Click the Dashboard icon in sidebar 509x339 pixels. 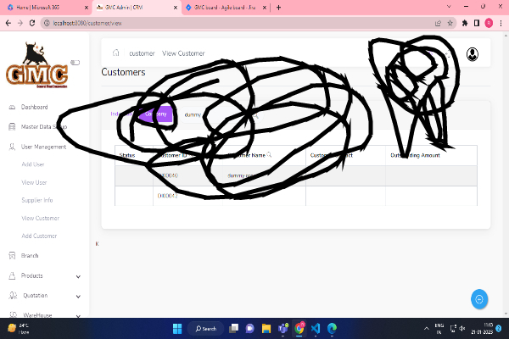11,108
